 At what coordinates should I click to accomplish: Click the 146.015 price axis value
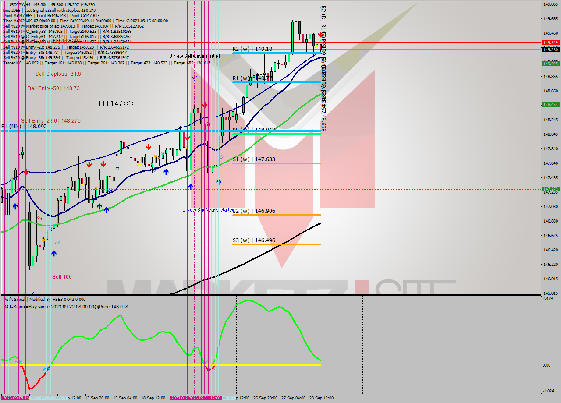[550, 279]
